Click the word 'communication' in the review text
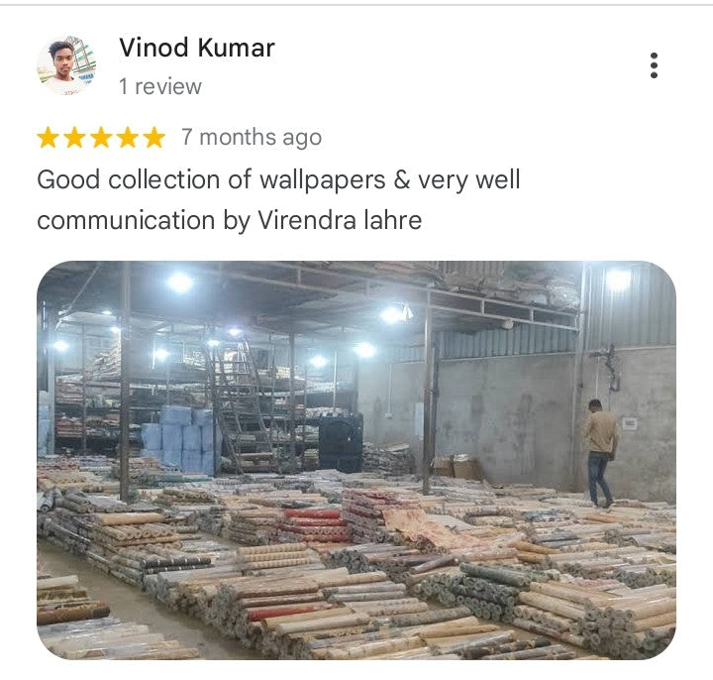Screen dimensions: 713x680 tap(126, 220)
